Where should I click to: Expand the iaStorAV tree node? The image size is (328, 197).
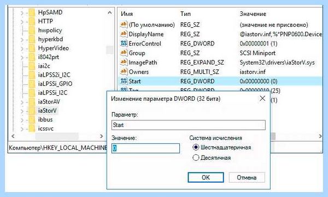click(x=22, y=102)
